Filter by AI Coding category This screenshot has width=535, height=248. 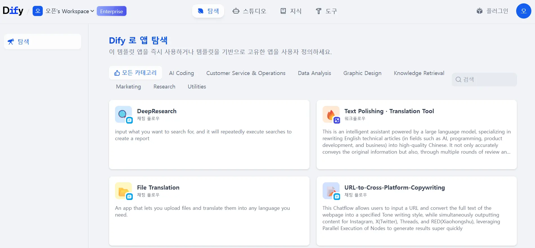tap(181, 73)
